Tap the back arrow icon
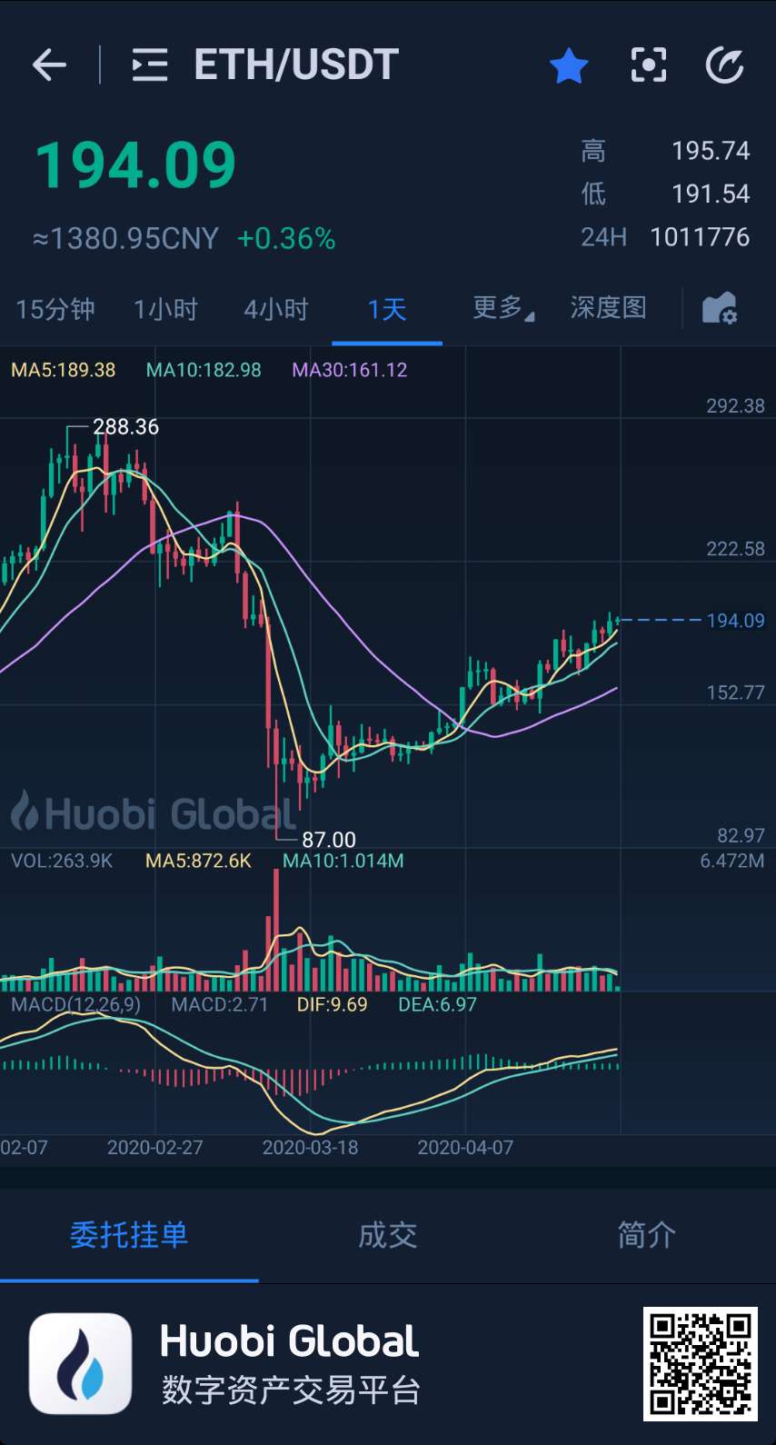 pyautogui.click(x=49, y=65)
